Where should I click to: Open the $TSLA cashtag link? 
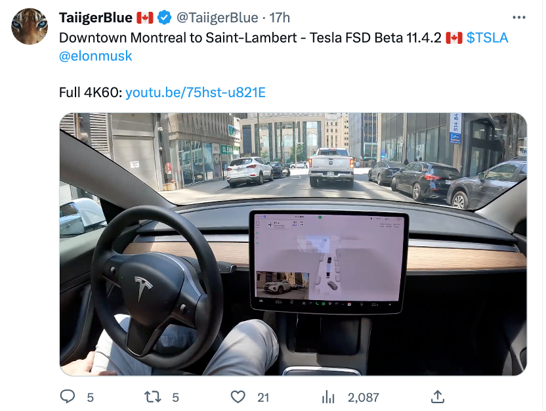click(487, 37)
